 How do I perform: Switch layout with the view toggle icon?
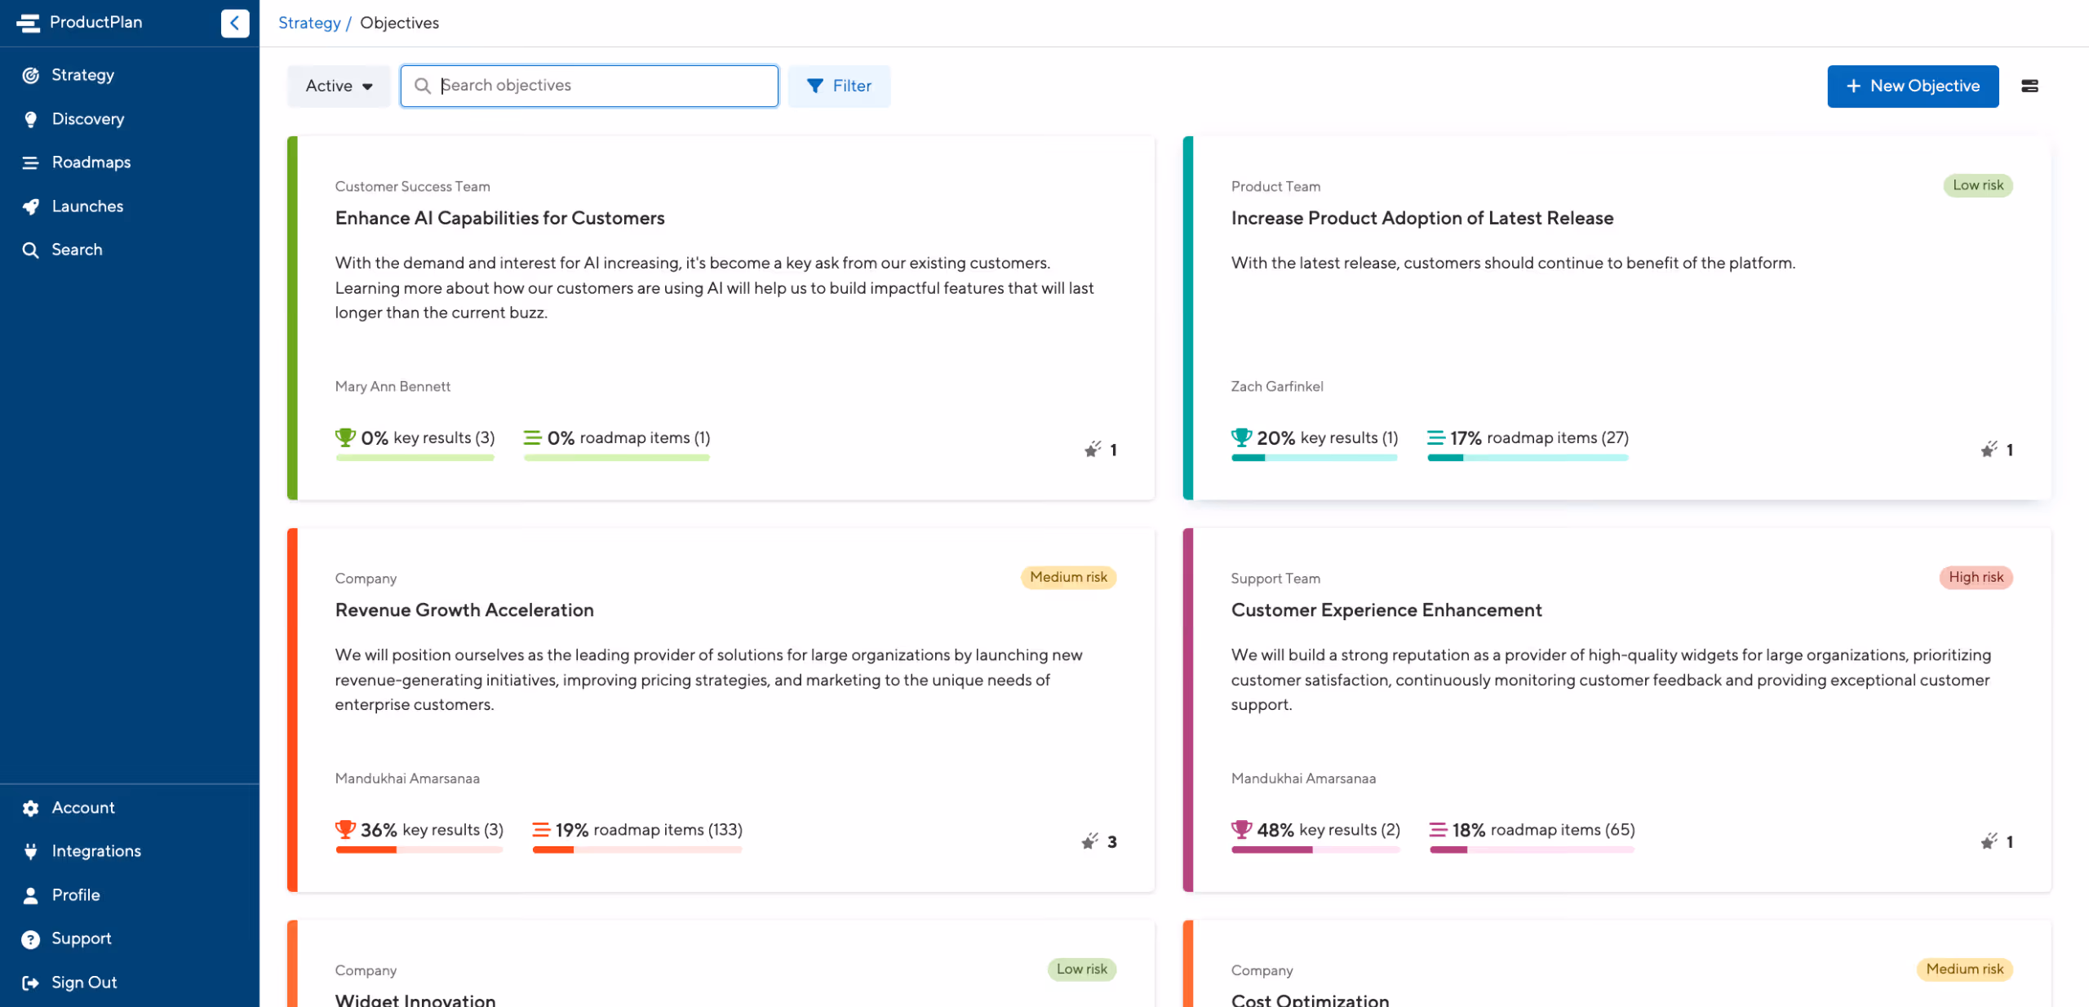(x=2029, y=86)
